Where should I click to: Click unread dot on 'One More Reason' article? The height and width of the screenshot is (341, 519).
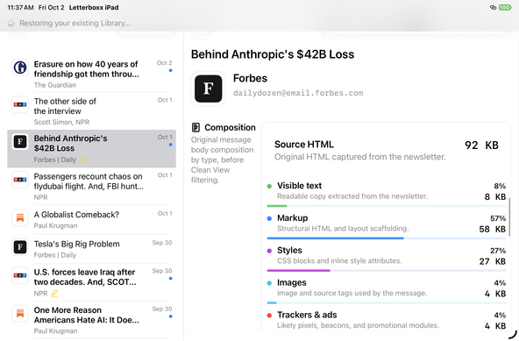click(x=170, y=316)
